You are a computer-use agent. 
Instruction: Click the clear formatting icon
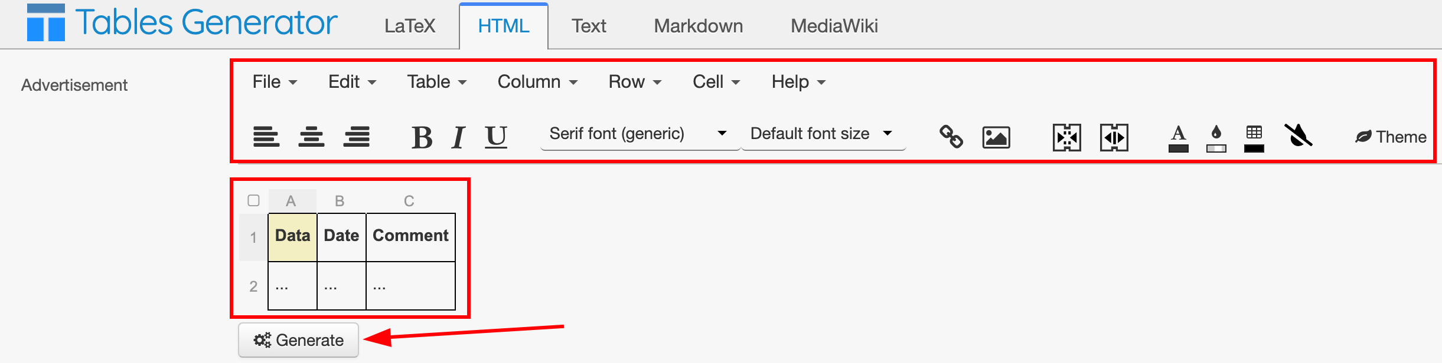pos(1298,136)
